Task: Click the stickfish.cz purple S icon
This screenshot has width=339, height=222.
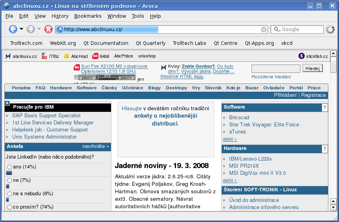Action: point(301,56)
